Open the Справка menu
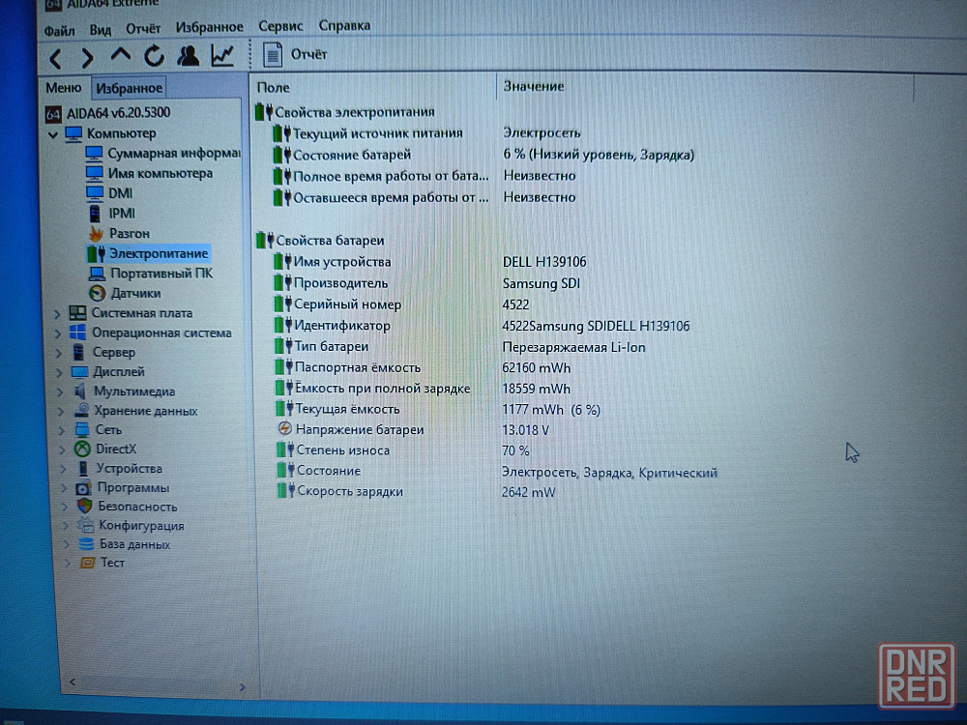Viewport: 967px width, 725px height. click(x=345, y=25)
